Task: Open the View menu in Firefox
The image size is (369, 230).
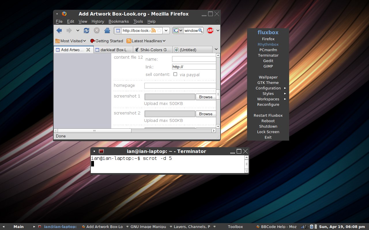Action: click(x=83, y=21)
